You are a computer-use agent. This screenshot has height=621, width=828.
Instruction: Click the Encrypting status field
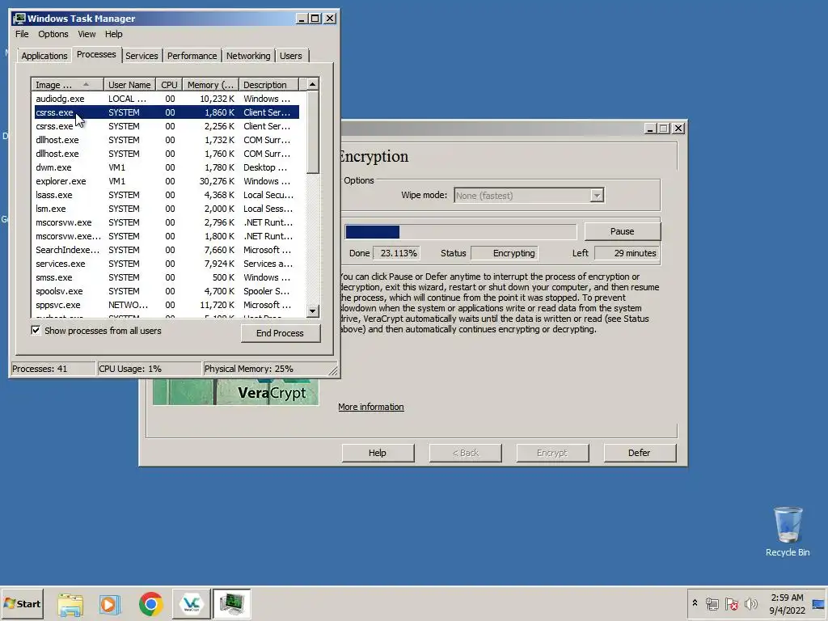click(x=505, y=253)
